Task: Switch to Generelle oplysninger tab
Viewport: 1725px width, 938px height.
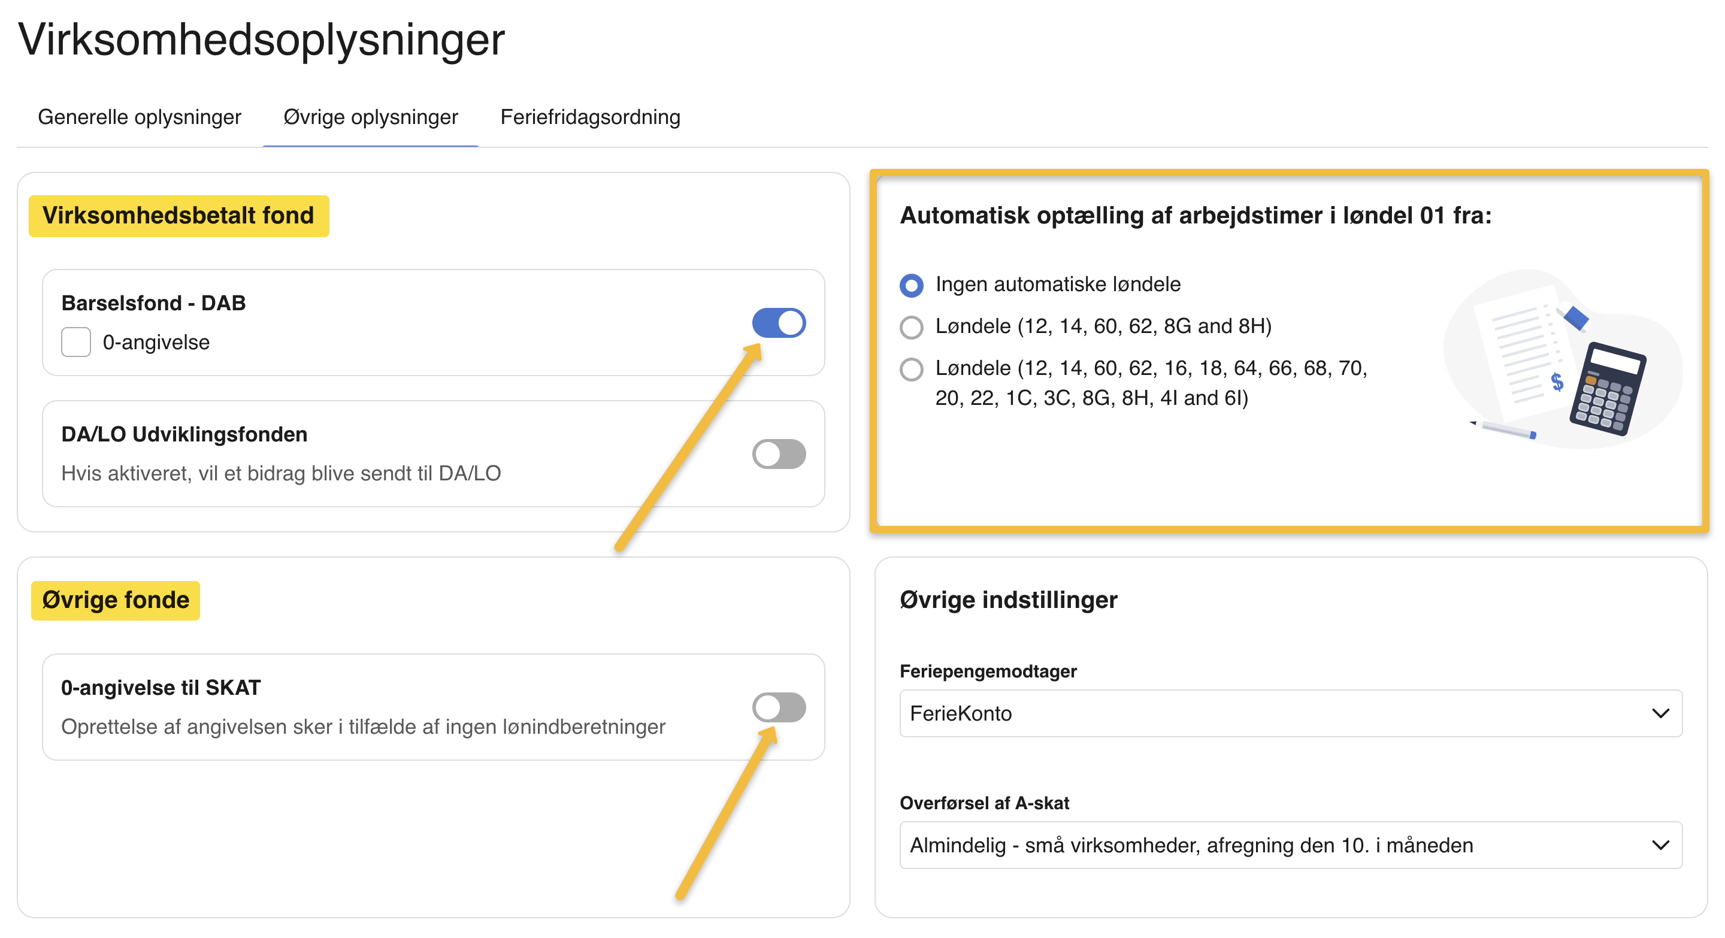Action: coord(140,117)
